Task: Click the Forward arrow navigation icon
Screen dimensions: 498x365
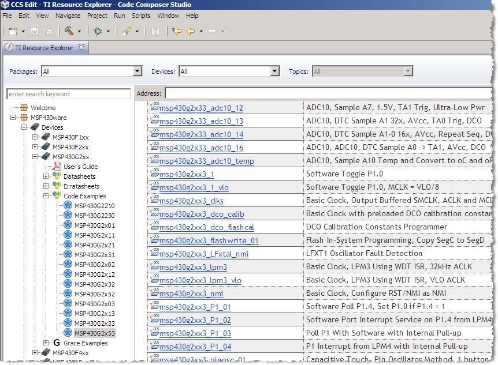Action: [212, 31]
